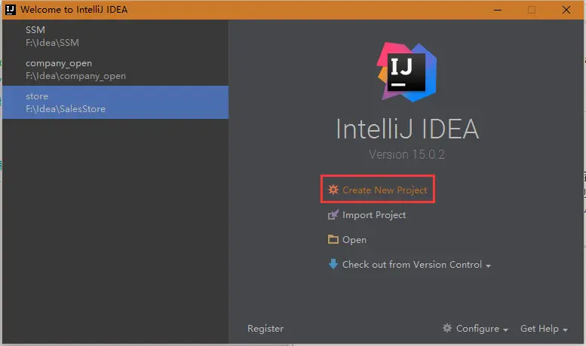
Task: Click the Create New Project star icon
Action: (333, 190)
